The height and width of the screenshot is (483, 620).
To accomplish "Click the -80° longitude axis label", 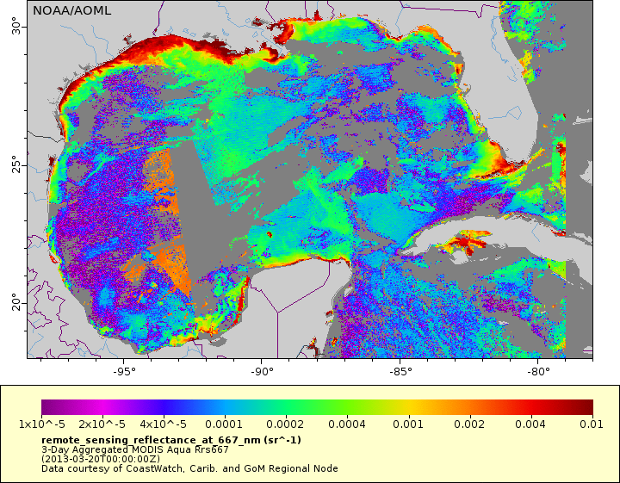I will pyautogui.click(x=538, y=372).
